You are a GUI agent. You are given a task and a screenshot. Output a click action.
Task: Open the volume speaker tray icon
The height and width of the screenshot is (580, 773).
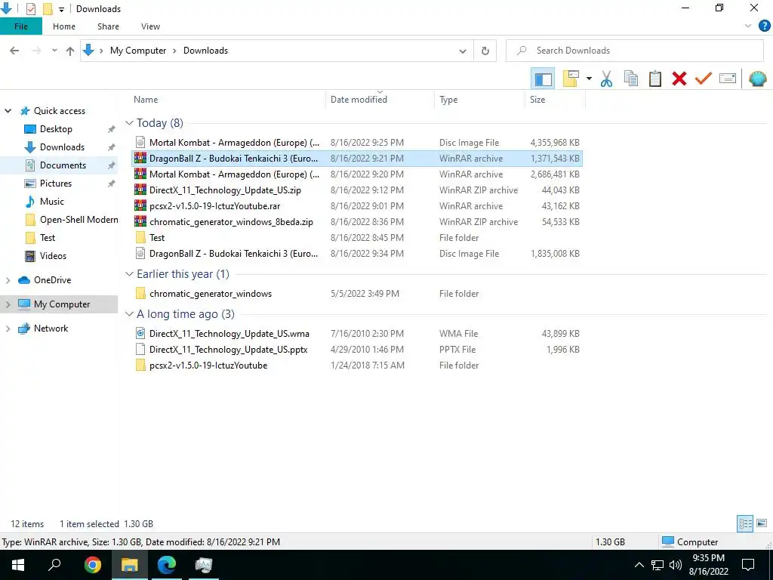tap(676, 565)
